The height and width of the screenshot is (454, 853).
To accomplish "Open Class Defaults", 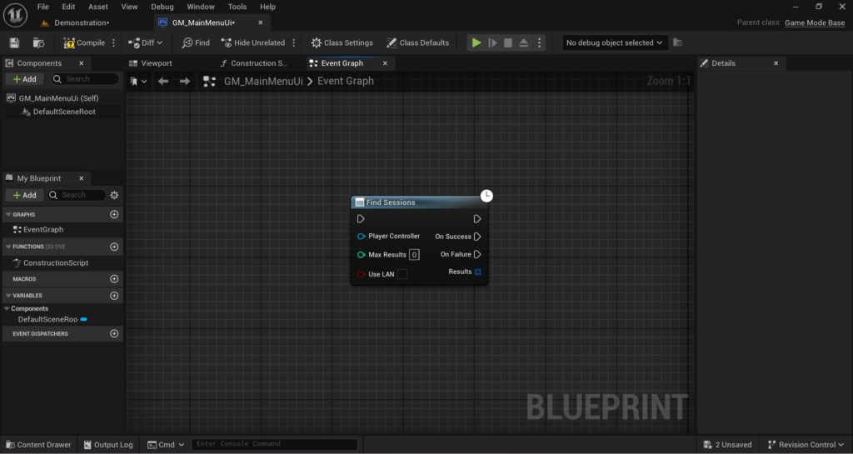I will 418,43.
